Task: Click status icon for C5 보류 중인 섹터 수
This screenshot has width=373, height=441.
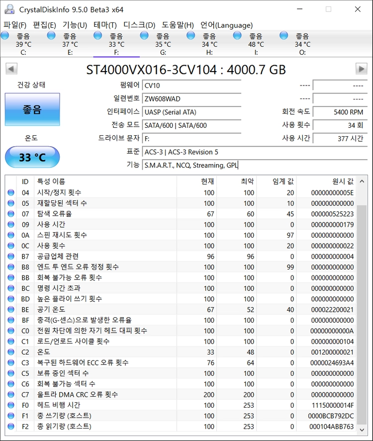Action: [x=11, y=373]
